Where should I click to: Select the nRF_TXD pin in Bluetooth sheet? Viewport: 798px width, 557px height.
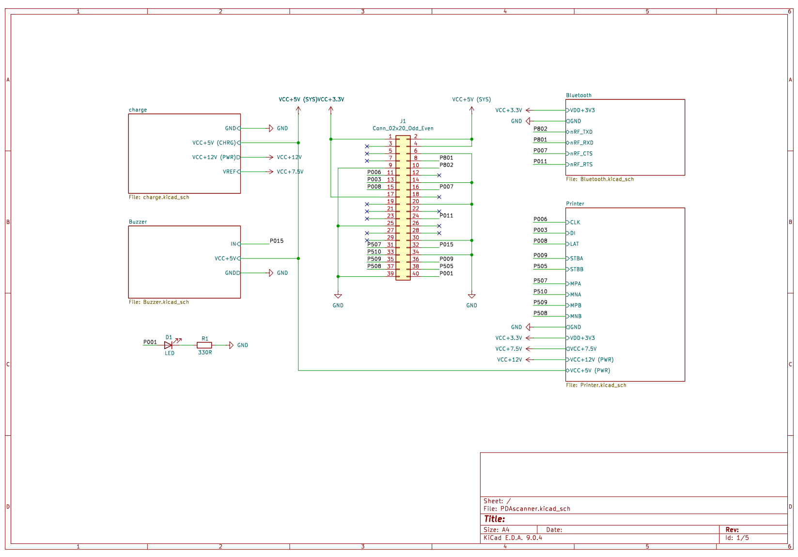pyautogui.click(x=581, y=132)
